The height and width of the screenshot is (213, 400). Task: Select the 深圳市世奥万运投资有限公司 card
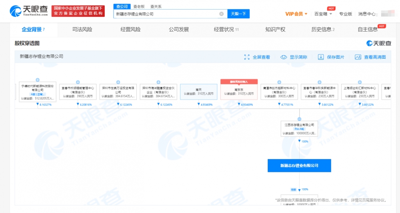pyautogui.click(x=118, y=92)
